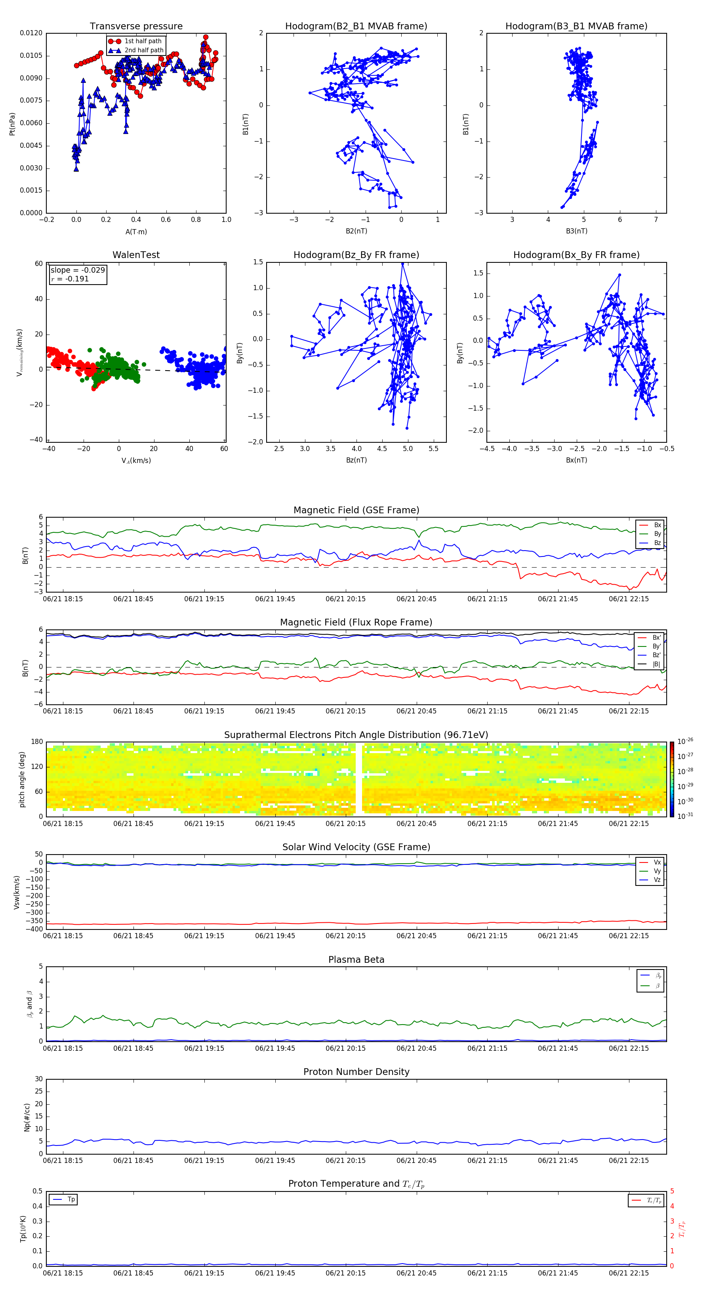Click the 'Pt(nPa)' axis label
The height and width of the screenshot is (1308, 713).
coord(12,123)
